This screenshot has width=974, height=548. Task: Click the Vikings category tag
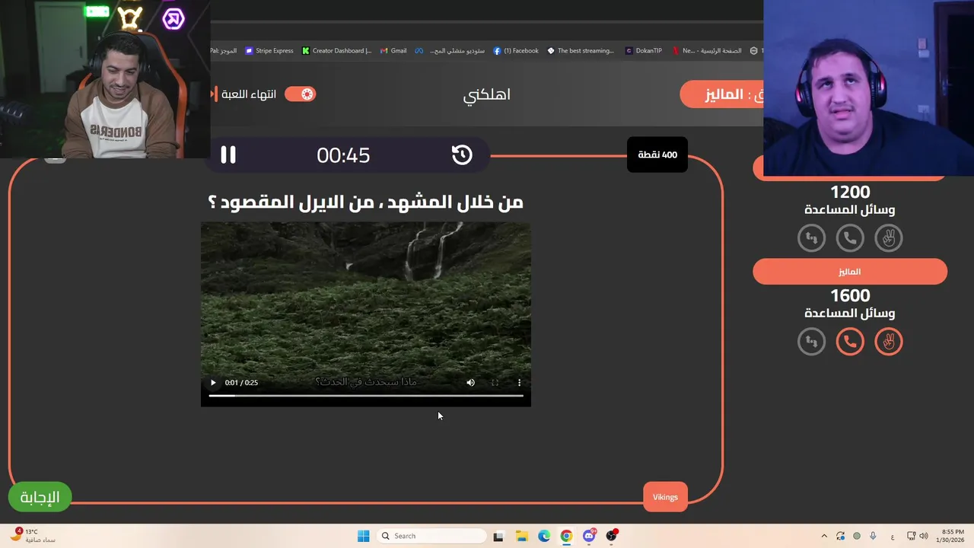point(665,497)
